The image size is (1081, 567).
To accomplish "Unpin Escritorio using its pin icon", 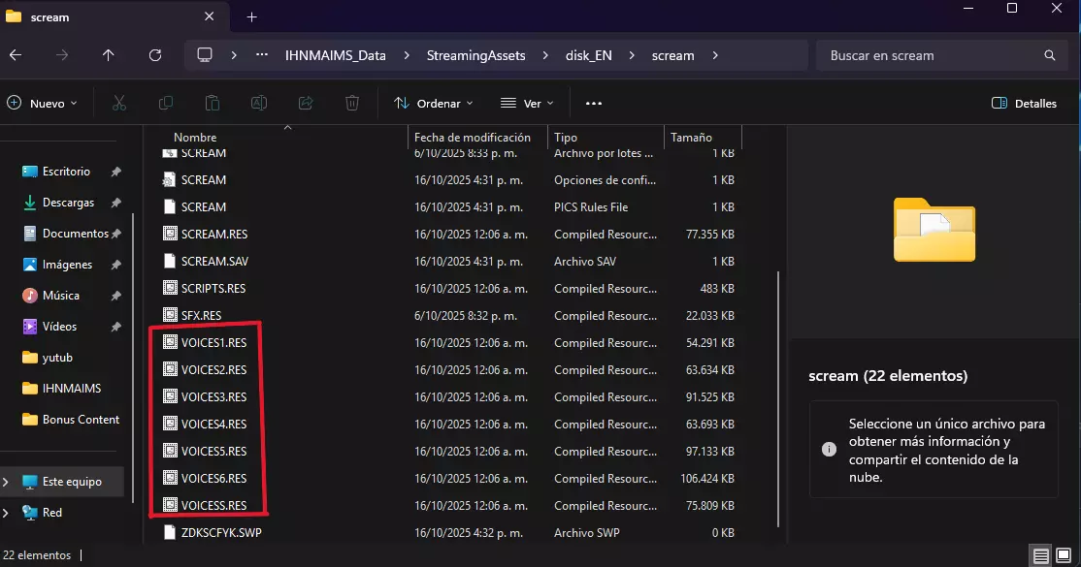I will (115, 172).
